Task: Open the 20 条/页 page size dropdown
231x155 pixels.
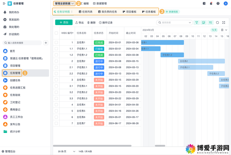Action: pos(67,152)
